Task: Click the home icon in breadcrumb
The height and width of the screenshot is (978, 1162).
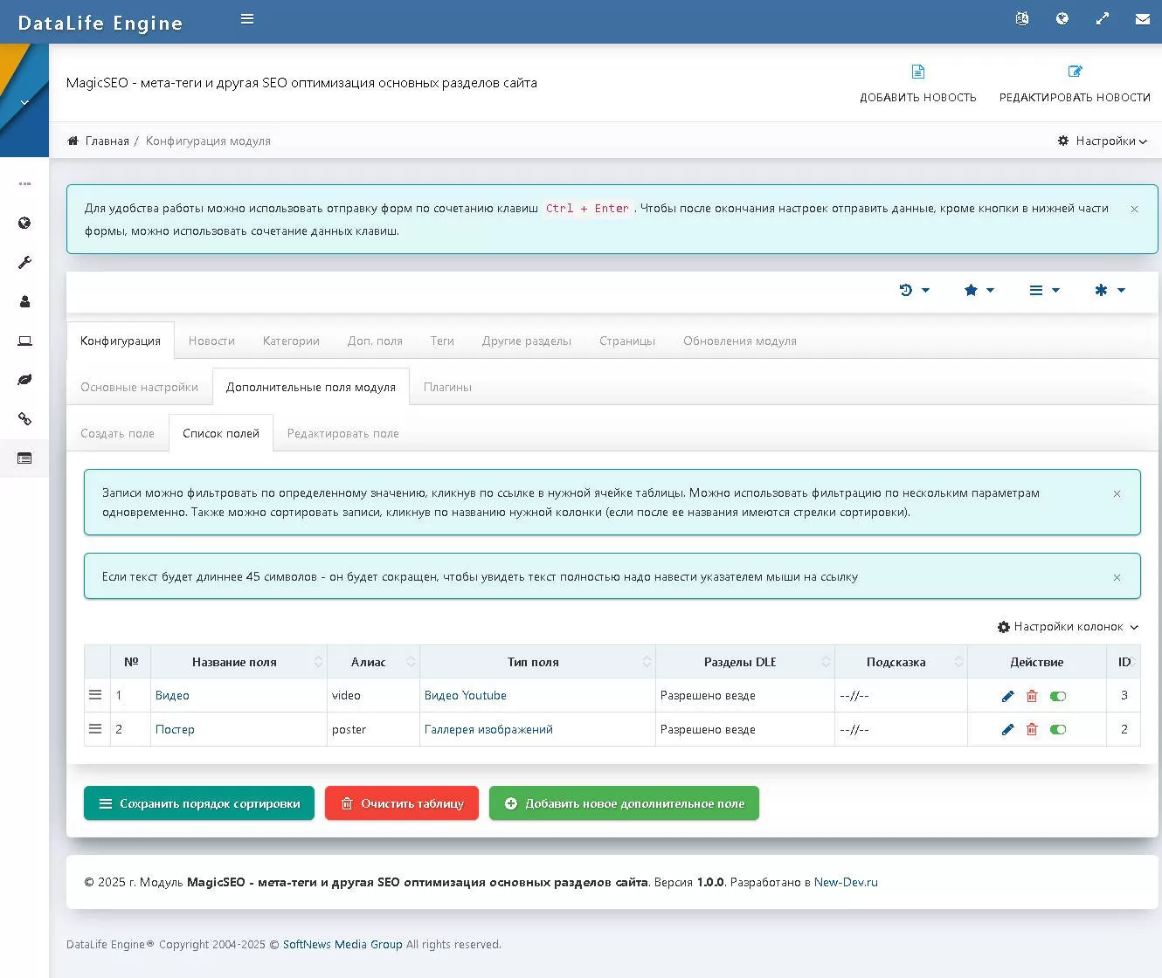Action: 73,141
